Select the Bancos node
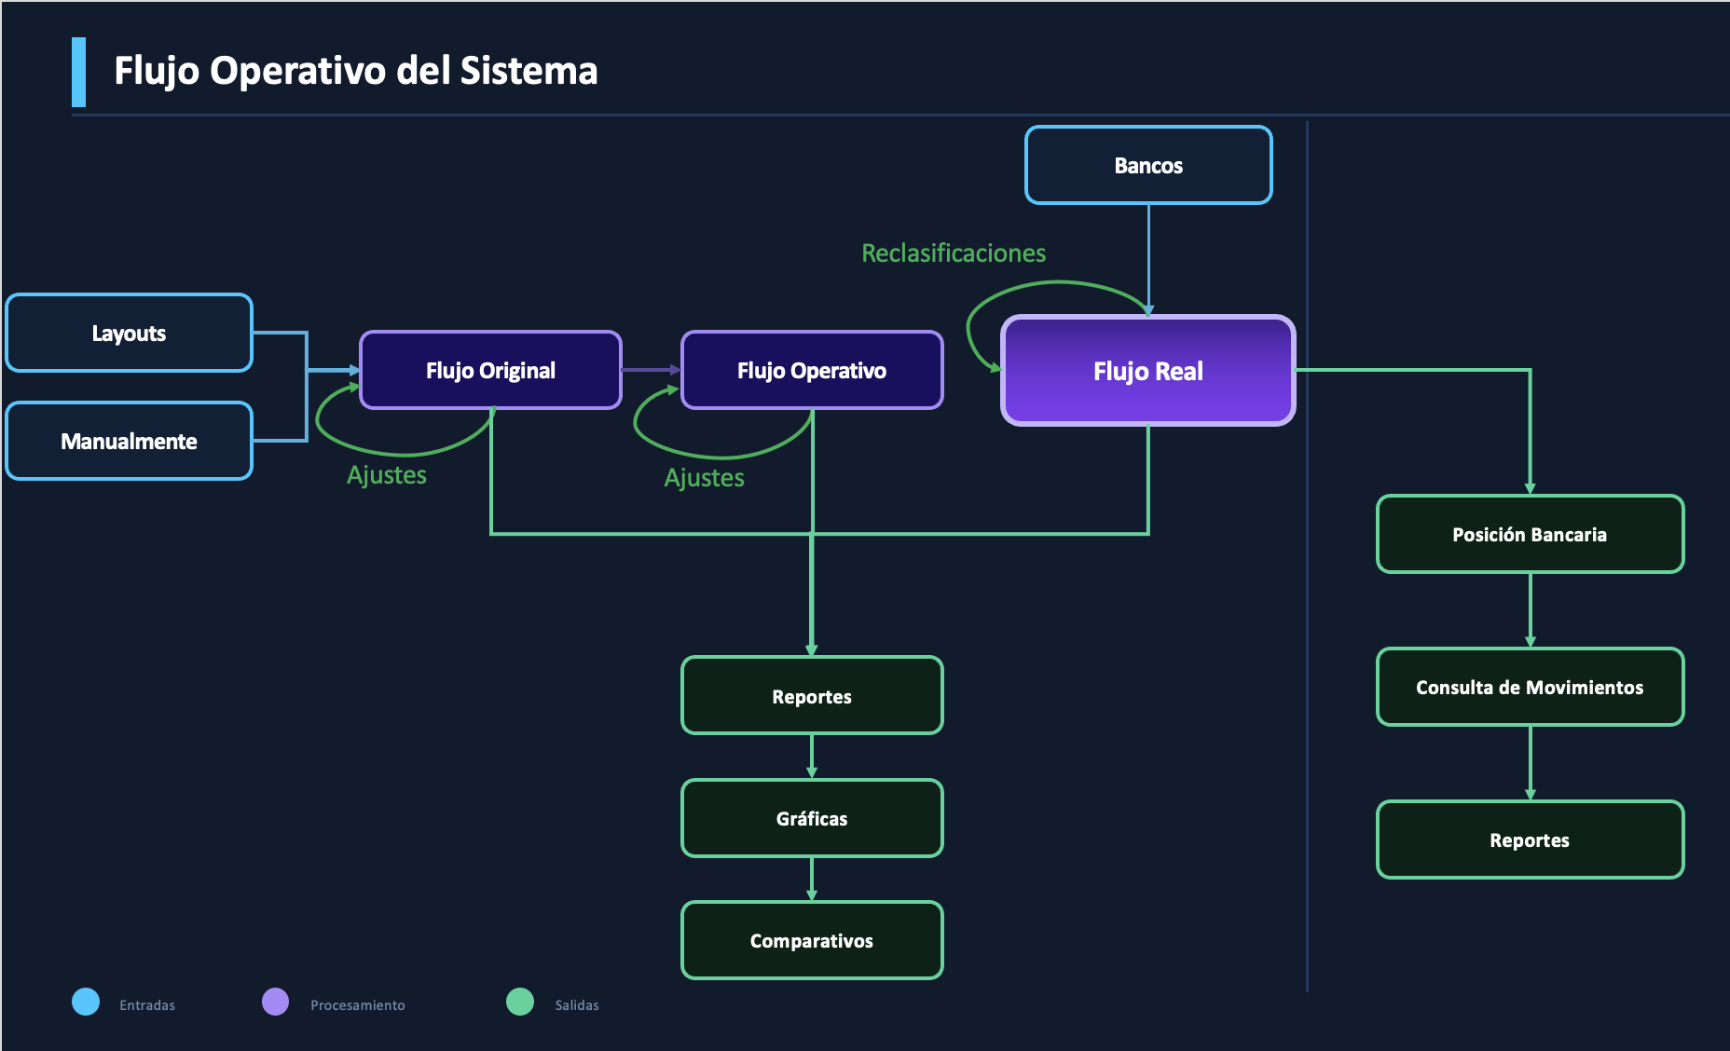Screen dimensions: 1730x1051 [1147, 165]
